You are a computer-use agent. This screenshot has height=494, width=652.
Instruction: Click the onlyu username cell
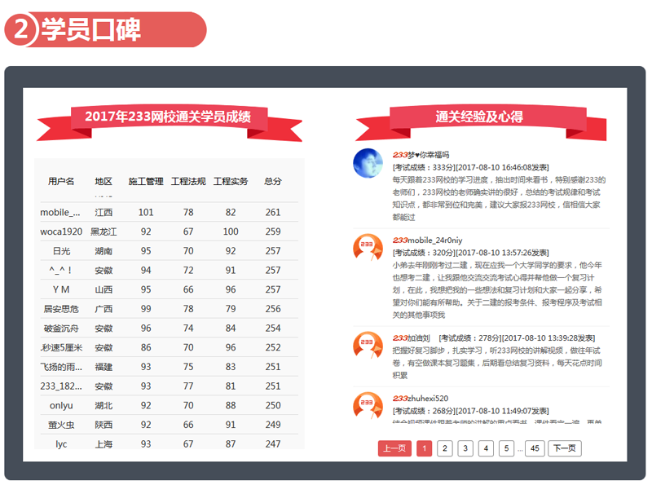[x=61, y=405]
